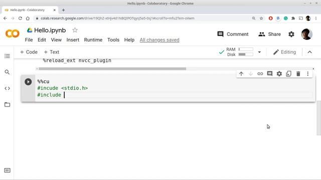Screen dimensions: 321x180
Task: Go to Colab logo home
Action: 13,33
